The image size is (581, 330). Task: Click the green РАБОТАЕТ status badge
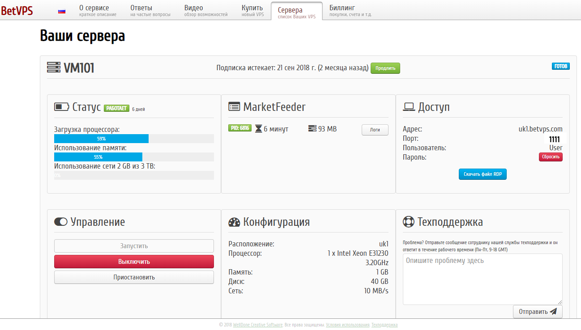[x=117, y=108]
